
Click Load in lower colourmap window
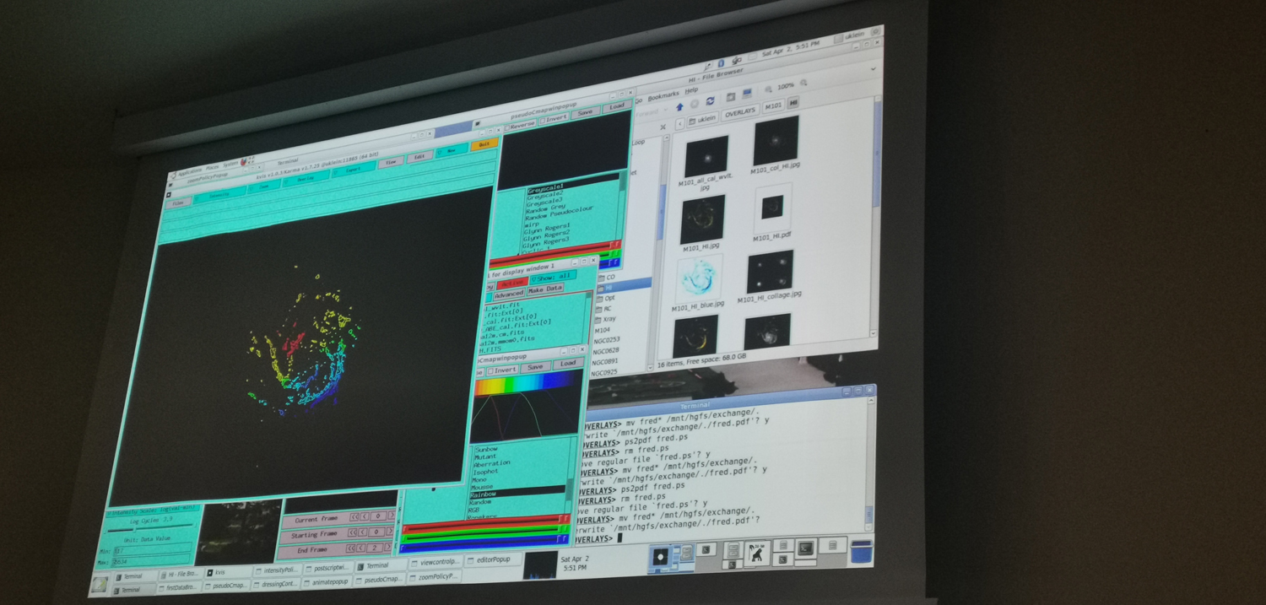pyautogui.click(x=568, y=364)
